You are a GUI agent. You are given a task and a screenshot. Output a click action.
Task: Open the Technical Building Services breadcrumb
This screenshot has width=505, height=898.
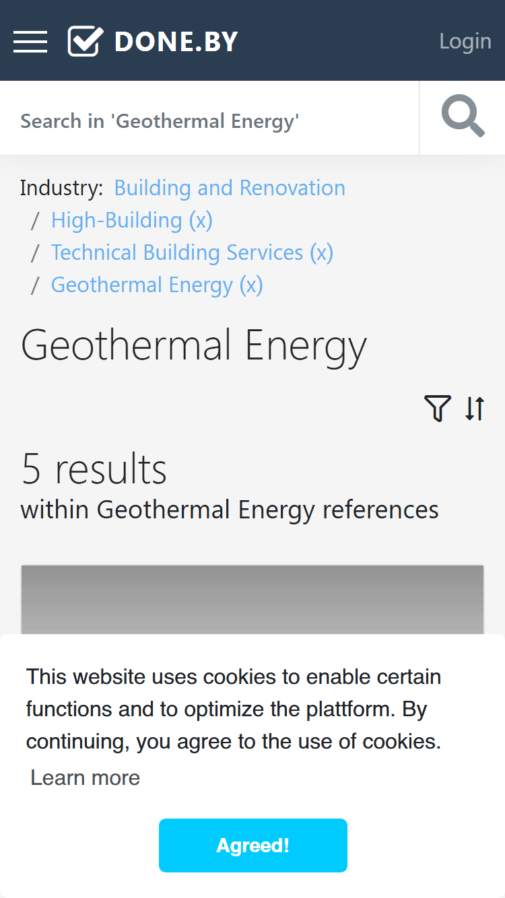[x=177, y=252]
